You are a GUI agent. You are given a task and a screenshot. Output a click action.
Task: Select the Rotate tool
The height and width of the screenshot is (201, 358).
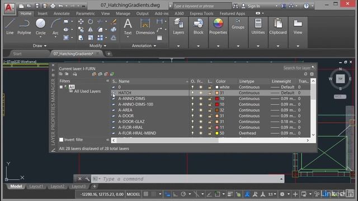click(x=91, y=22)
